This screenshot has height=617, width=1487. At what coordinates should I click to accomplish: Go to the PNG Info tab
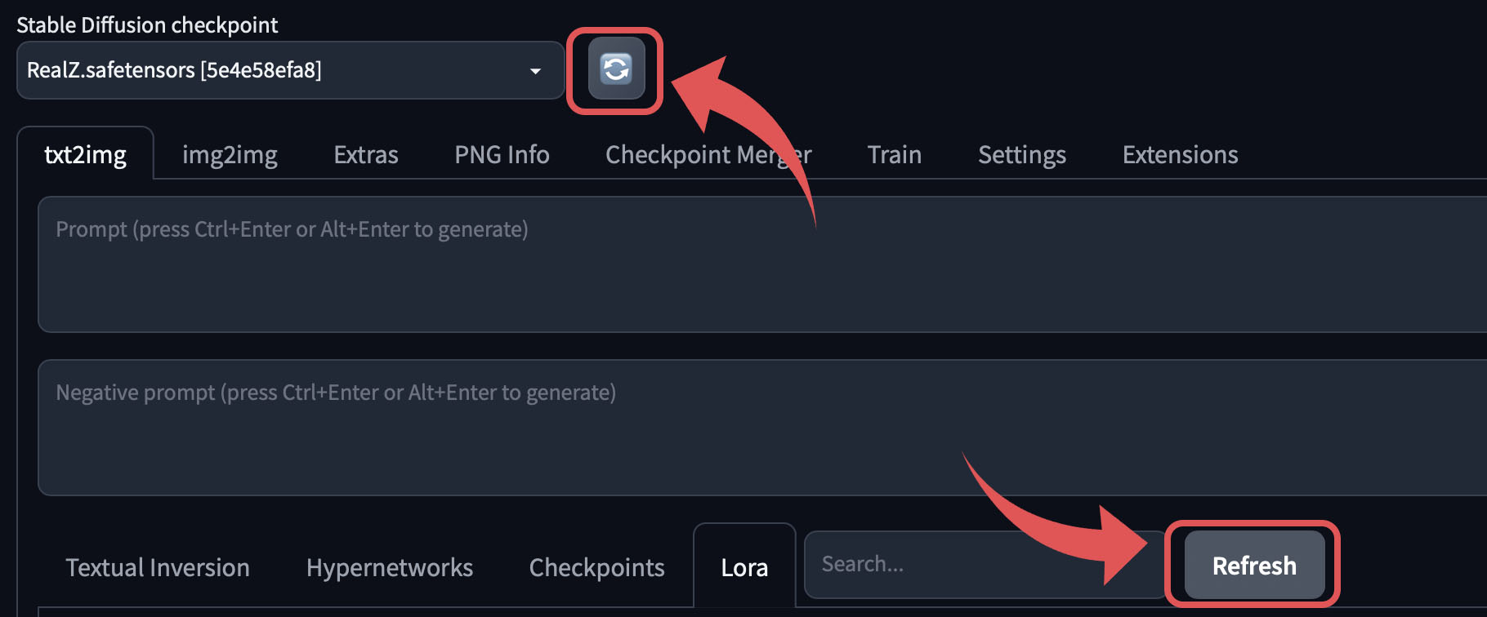tap(502, 154)
